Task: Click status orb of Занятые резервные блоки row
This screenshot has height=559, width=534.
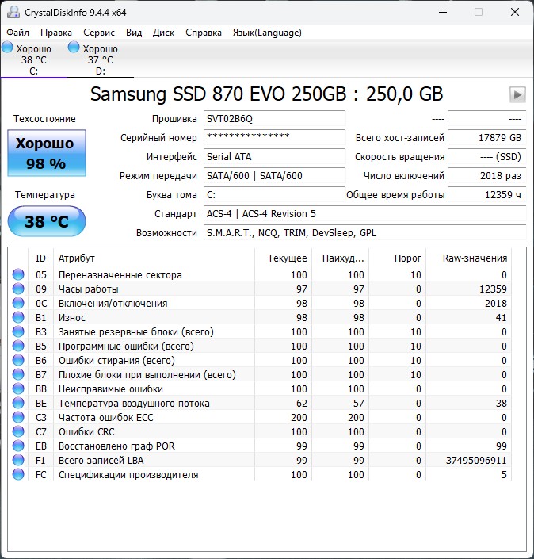Action: (x=18, y=331)
